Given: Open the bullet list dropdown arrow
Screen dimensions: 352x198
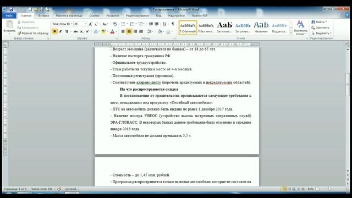Looking at the screenshot, I should [127, 24].
